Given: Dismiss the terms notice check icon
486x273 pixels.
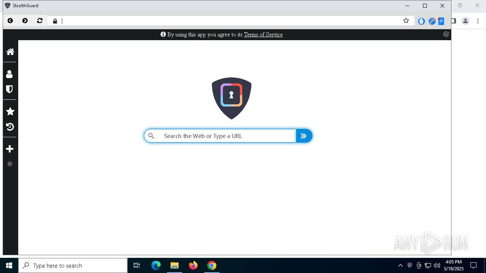Looking at the screenshot, I should [x=446, y=34].
